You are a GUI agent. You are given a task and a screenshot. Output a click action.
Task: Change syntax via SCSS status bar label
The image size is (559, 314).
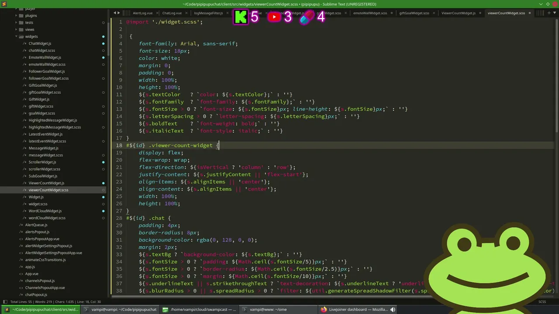point(542,302)
